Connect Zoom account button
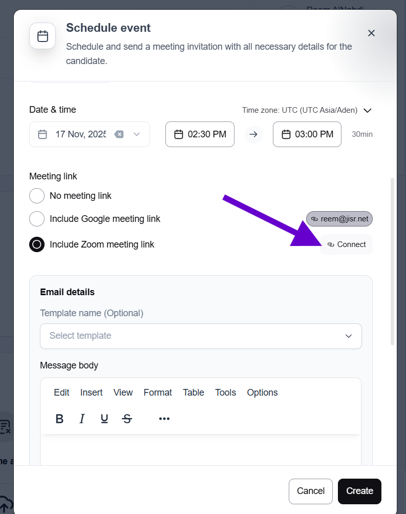 click(x=347, y=244)
